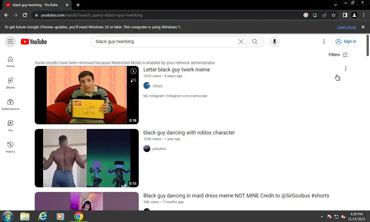View site information lock icon
Viewport: 370px width, 222px height.
(x=36, y=15)
